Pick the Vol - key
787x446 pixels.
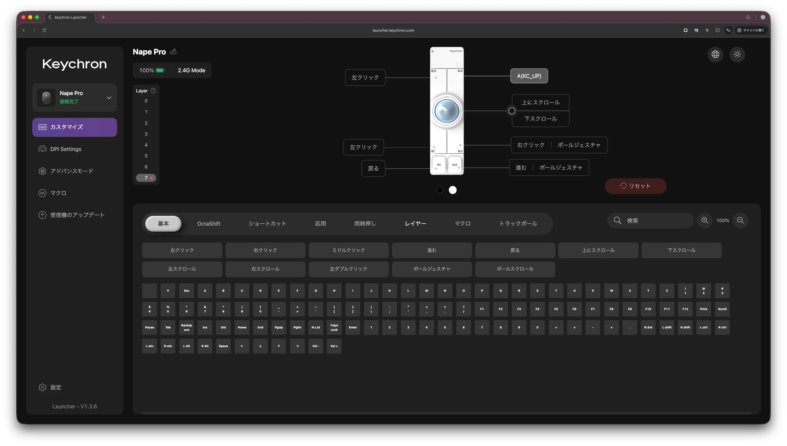(316, 346)
